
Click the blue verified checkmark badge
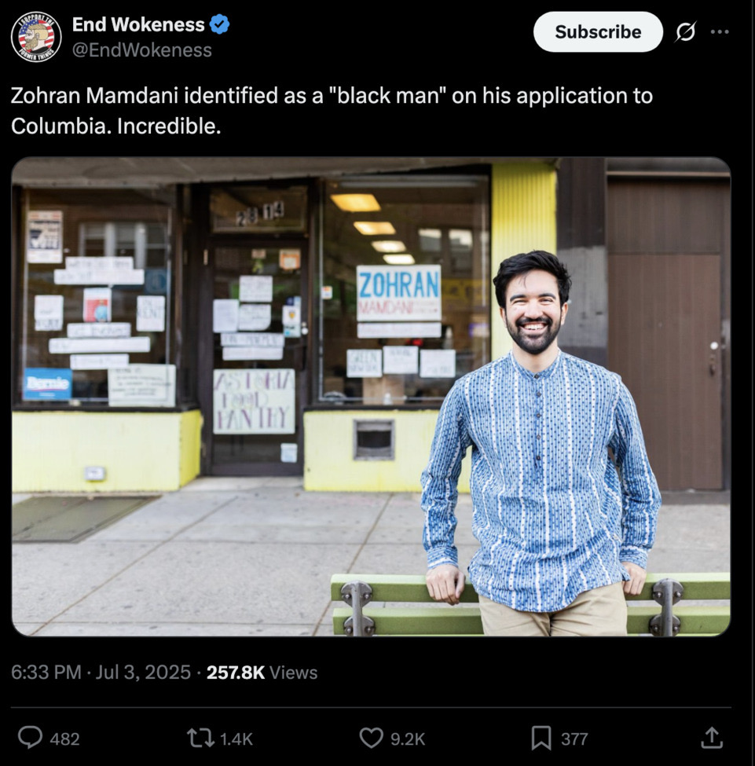coord(219,24)
